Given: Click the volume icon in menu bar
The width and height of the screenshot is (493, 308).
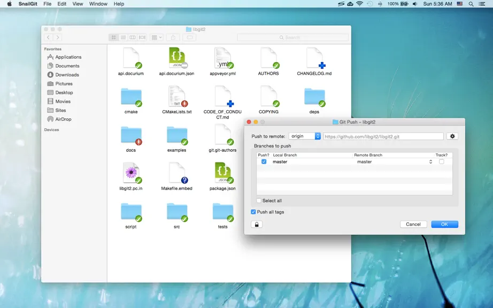Looking at the screenshot, I should (415, 4).
